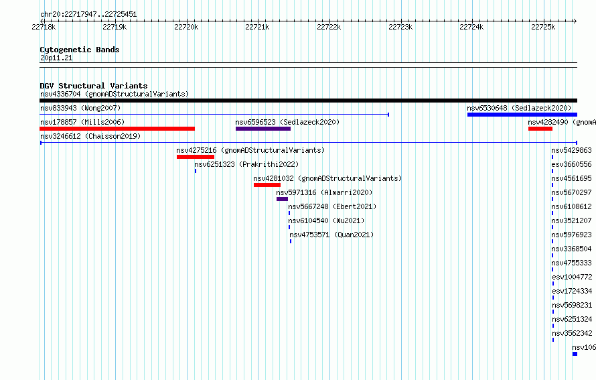The width and height of the screenshot is (596, 380).
Task: Click the nsv3521207 variant label
Action: (572, 220)
